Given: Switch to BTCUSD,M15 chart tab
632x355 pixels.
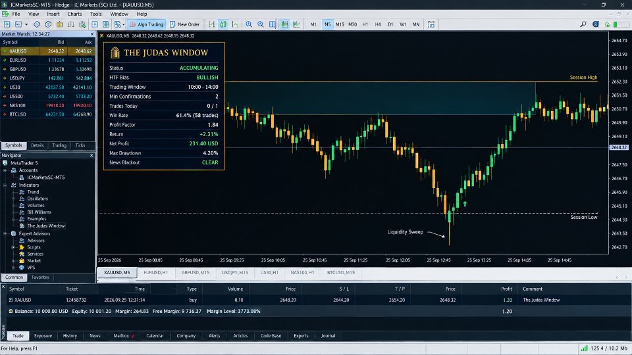Looking at the screenshot, I should tap(341, 272).
